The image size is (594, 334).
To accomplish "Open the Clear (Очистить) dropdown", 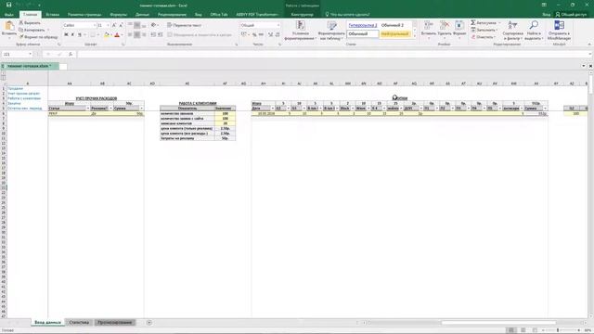I will [x=484, y=37].
